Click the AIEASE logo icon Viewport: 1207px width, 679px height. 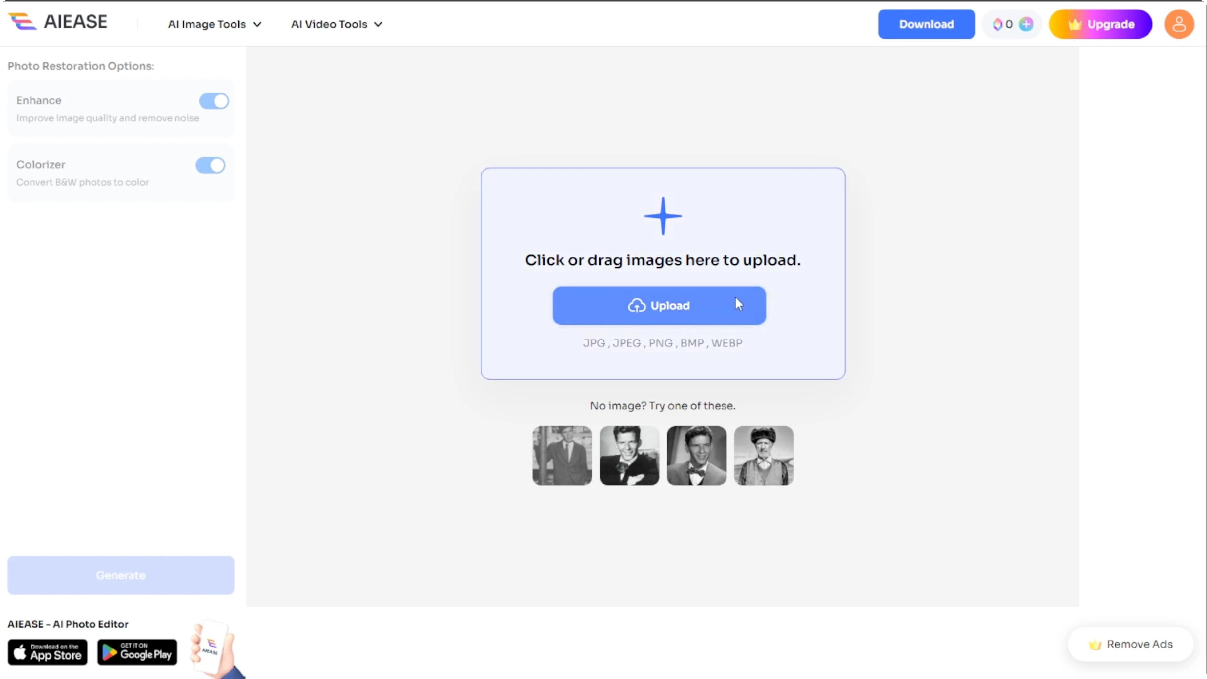[22, 22]
